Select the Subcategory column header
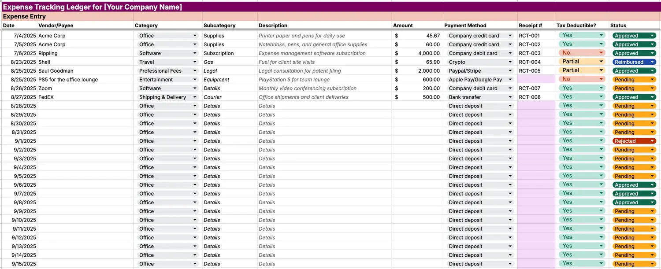The image size is (661, 269). coord(230,26)
